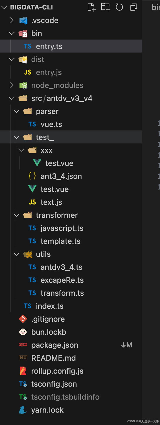Click the New File icon in explorer header

click(x=91, y=7)
